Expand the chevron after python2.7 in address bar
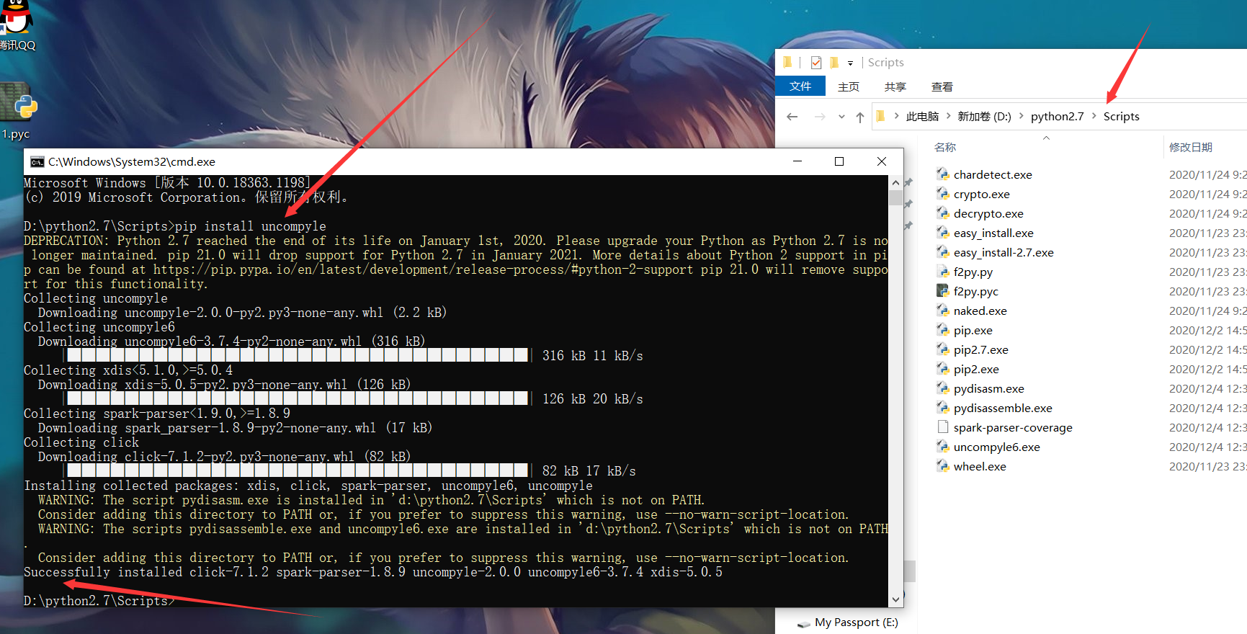 [x=1094, y=116]
